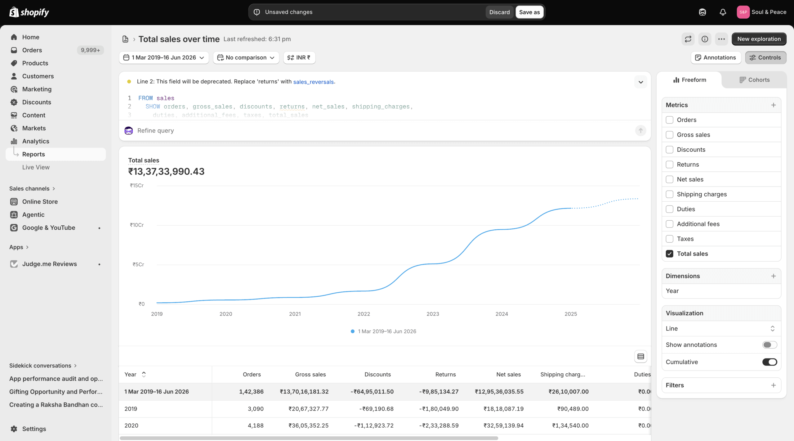
Task: Add a filter with plus icon
Action: (x=774, y=385)
